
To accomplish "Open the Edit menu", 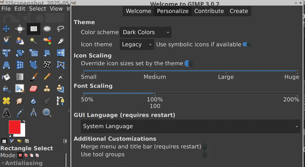I will [x=20, y=8].
